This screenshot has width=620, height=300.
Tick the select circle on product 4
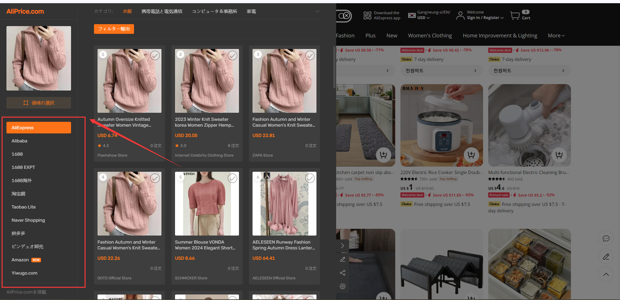point(155,178)
